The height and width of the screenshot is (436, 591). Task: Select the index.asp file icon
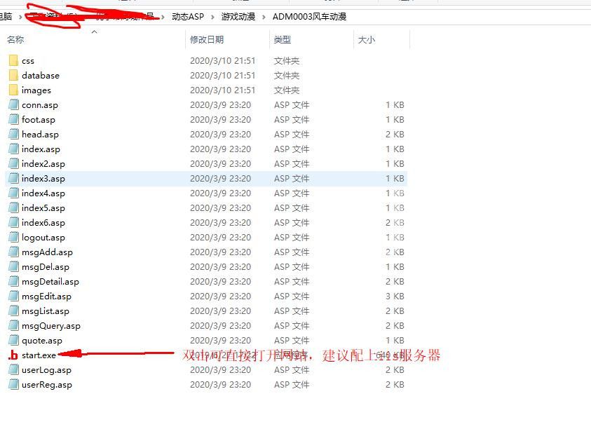(x=13, y=149)
